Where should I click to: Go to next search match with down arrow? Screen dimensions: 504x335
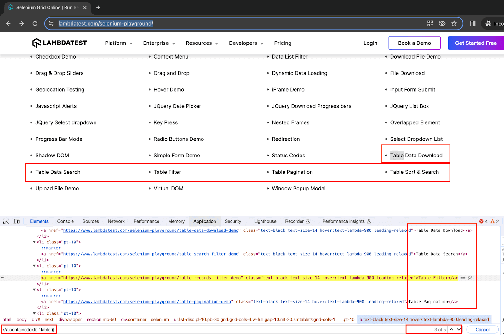[459, 329]
